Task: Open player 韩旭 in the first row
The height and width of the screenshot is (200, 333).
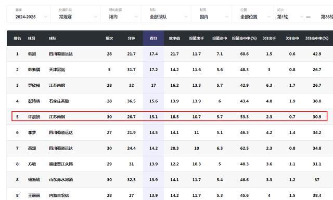Action: click(x=32, y=54)
